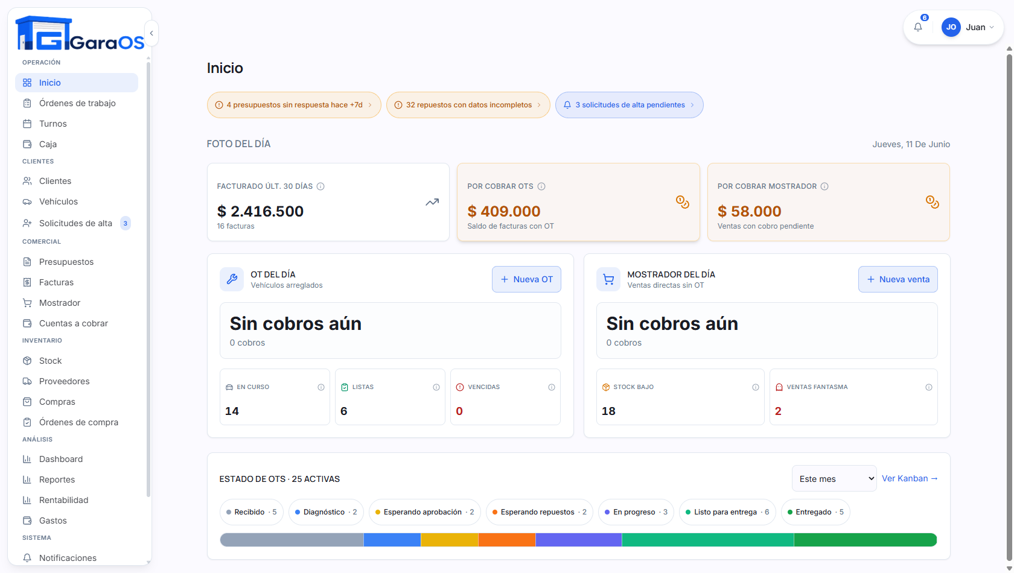This screenshot has height=573, width=1014.
Task: Click the Turnos calendar icon
Action: pos(27,124)
